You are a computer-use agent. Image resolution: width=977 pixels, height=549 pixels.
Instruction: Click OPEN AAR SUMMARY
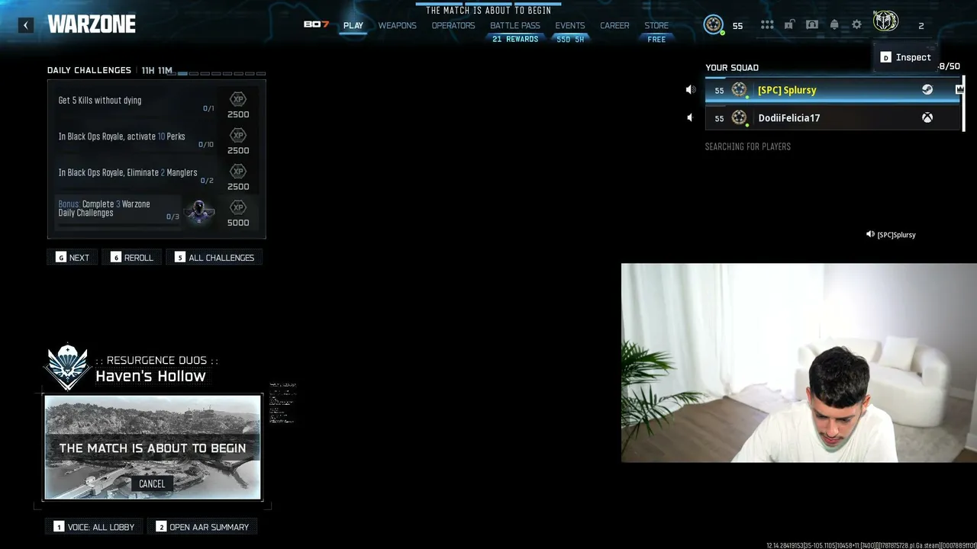tap(202, 527)
